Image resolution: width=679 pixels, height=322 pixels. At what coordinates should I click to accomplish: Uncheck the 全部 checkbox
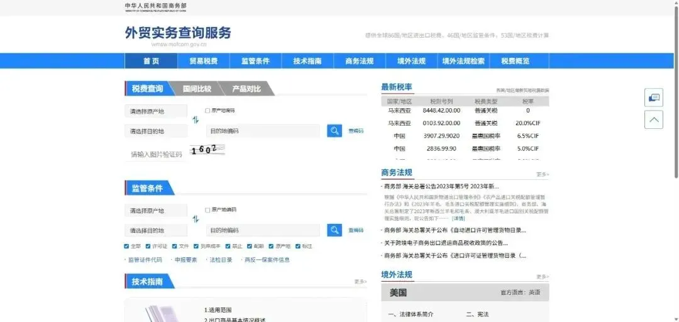pyautogui.click(x=126, y=246)
